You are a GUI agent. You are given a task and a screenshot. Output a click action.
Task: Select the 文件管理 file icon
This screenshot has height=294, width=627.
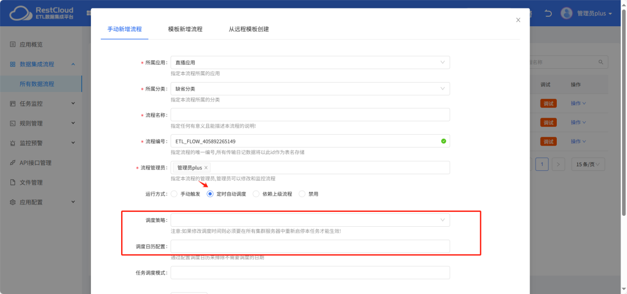pos(12,182)
